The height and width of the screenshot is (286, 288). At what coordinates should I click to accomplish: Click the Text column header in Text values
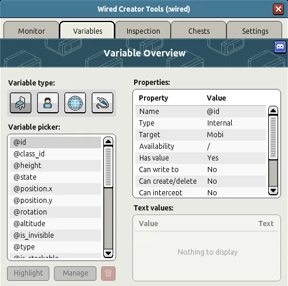point(266,224)
